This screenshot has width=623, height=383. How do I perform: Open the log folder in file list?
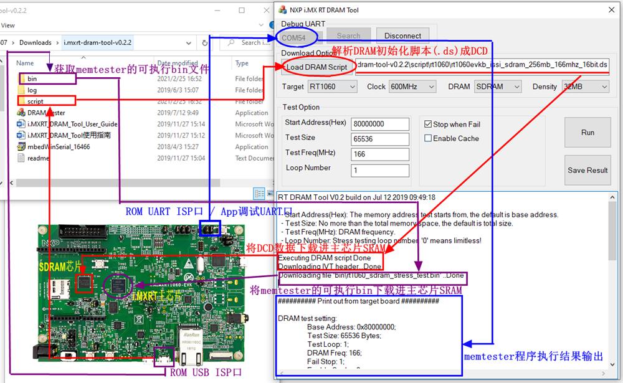pos(32,90)
